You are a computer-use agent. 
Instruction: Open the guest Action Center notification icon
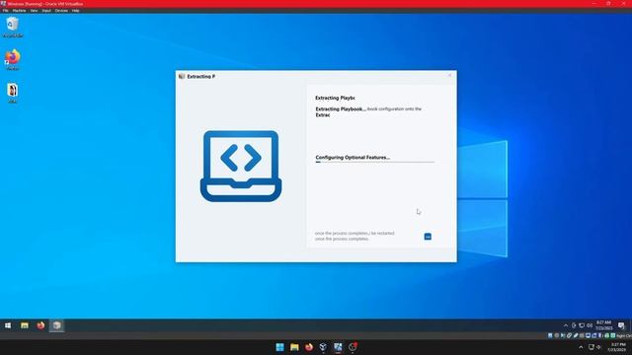(621, 325)
